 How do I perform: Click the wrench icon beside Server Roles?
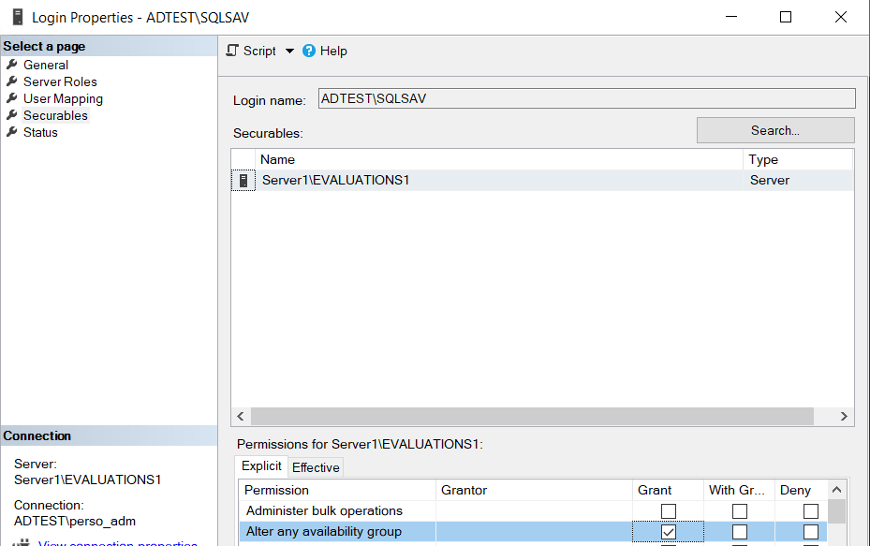click(11, 81)
